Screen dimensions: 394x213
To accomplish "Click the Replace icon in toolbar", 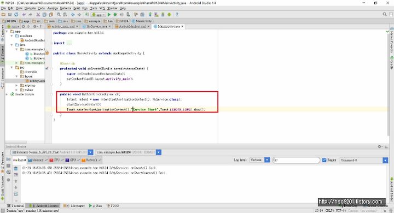I will 65,15.
